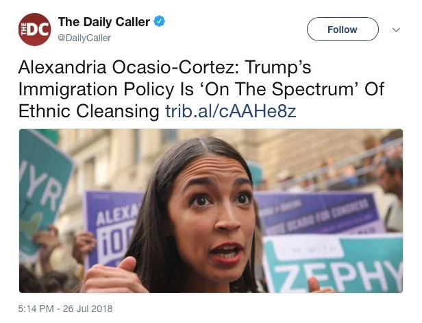Follow The Daily Caller account
Image resolution: width=422 pixels, height=323 pixels.
pos(343,29)
